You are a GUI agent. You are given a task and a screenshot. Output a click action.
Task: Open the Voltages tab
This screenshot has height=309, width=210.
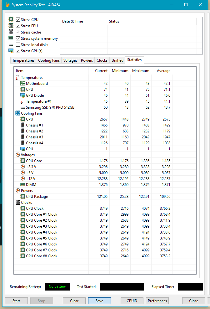(70, 60)
